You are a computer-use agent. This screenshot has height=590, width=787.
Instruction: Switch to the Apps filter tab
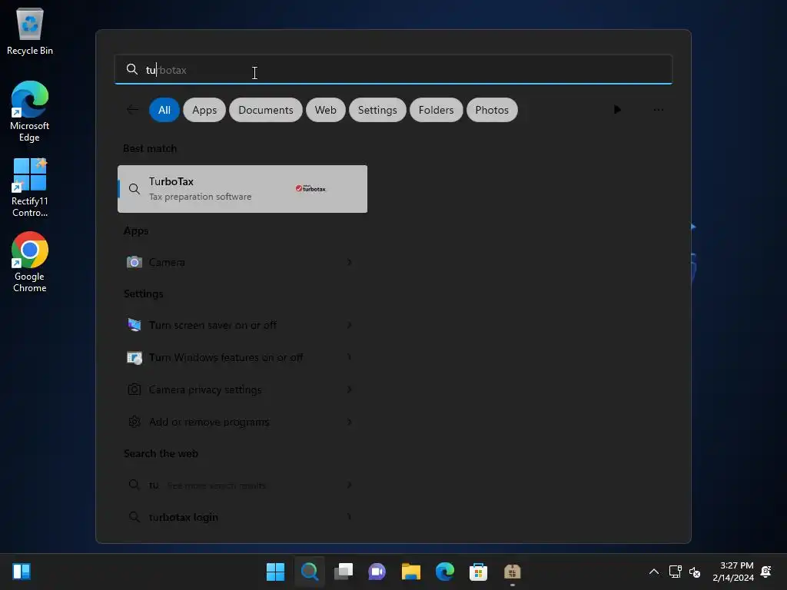pos(204,110)
